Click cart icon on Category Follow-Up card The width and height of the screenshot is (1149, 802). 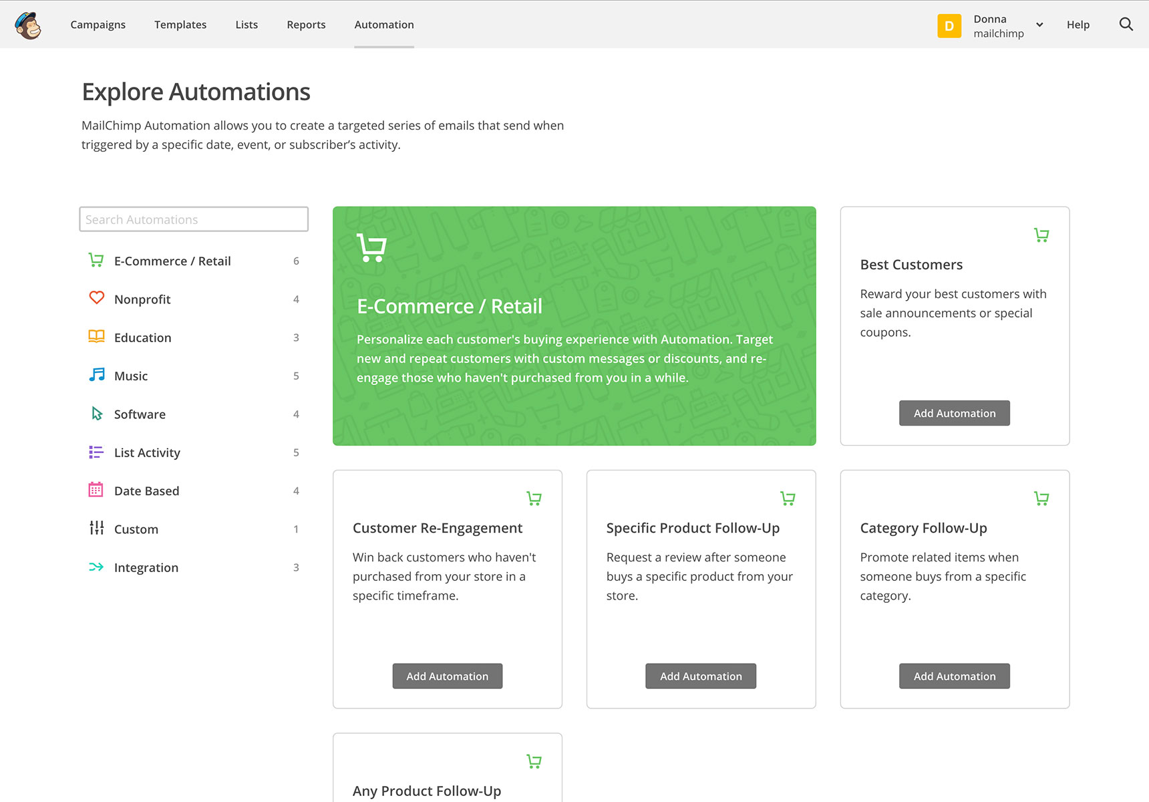tap(1041, 499)
